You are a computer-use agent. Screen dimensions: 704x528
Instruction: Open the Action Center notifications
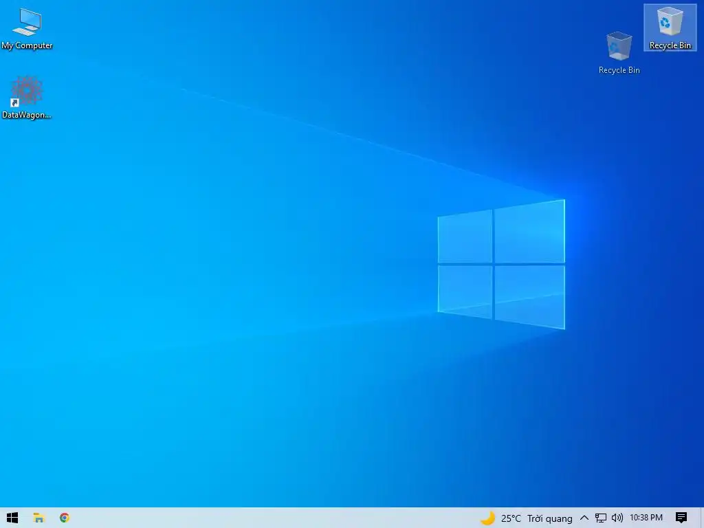click(x=681, y=518)
